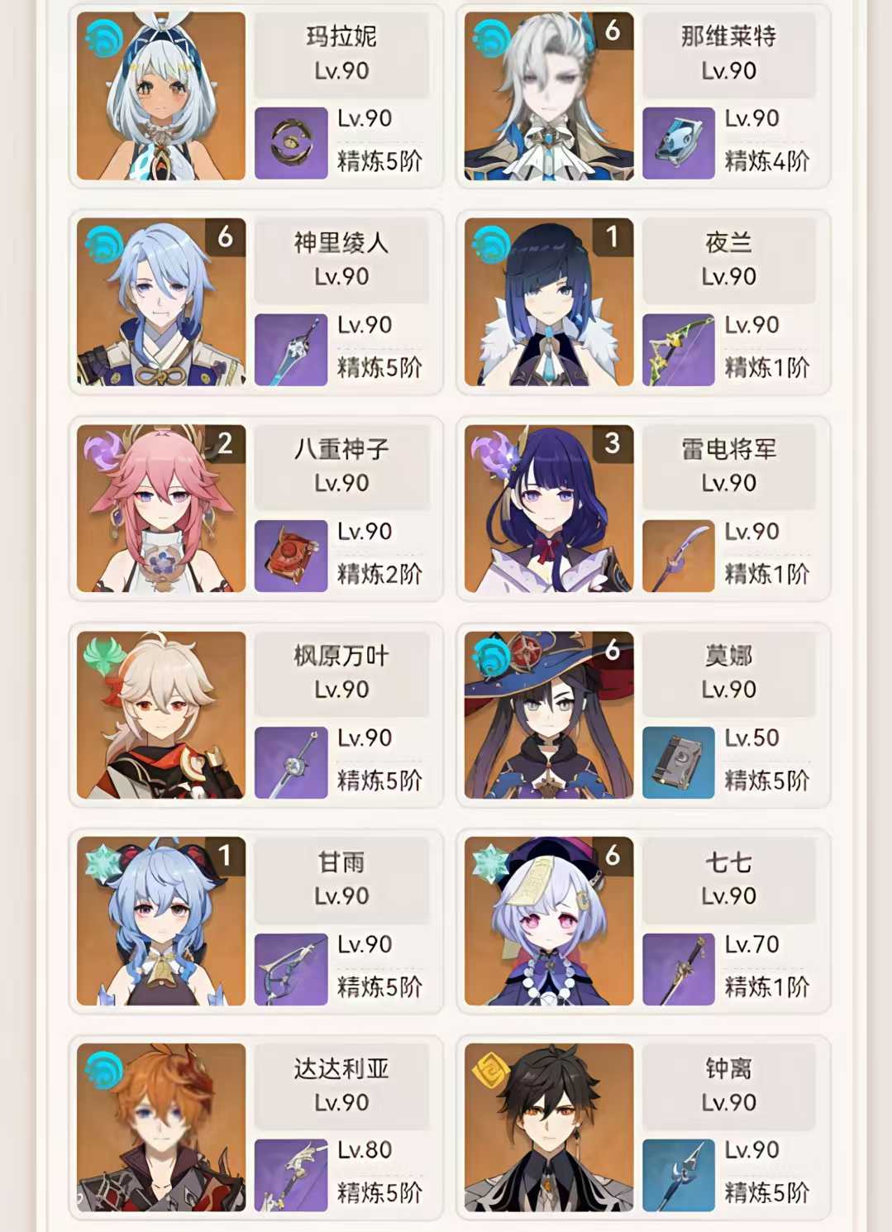Click the 钟离 name label
This screenshot has width=892, height=1232.
click(728, 1068)
